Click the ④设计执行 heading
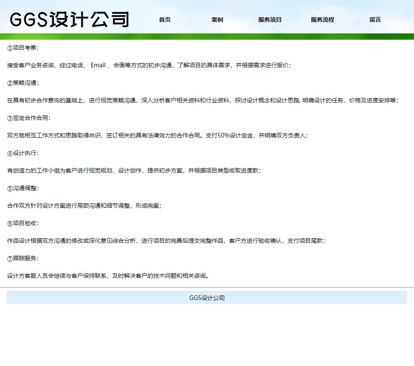Viewport: 414px width, 366px height. tap(23, 153)
